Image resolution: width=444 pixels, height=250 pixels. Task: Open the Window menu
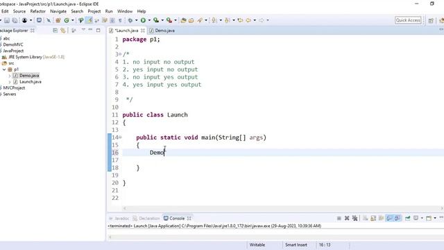[x=125, y=11]
